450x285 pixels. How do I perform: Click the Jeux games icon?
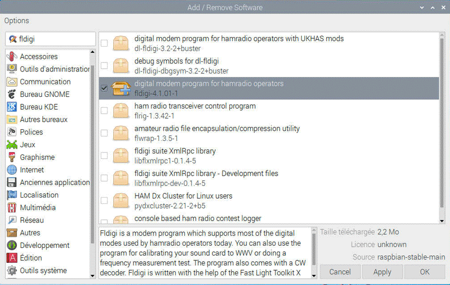tap(12, 145)
